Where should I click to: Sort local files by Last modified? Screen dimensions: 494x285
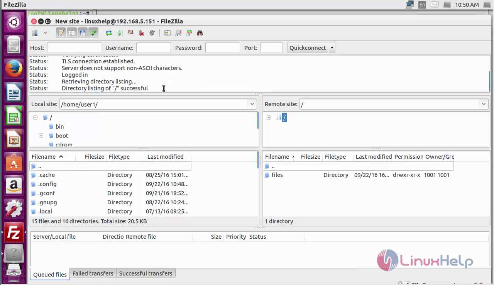(168, 157)
